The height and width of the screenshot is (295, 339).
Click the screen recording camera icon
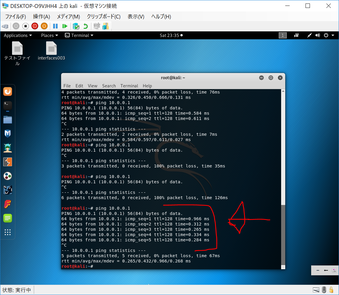tap(296, 35)
